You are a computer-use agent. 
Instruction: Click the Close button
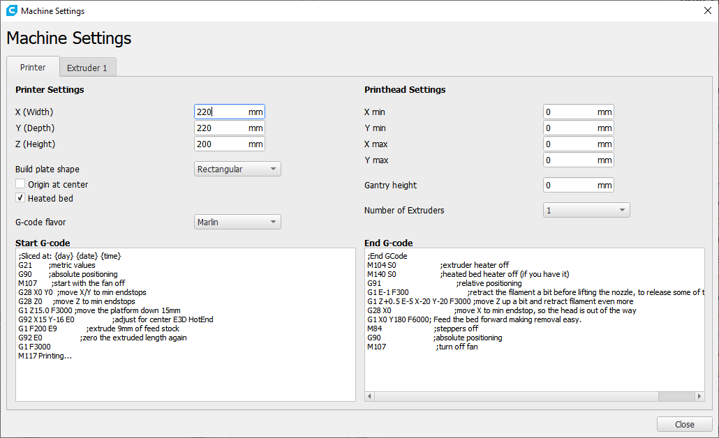click(685, 424)
